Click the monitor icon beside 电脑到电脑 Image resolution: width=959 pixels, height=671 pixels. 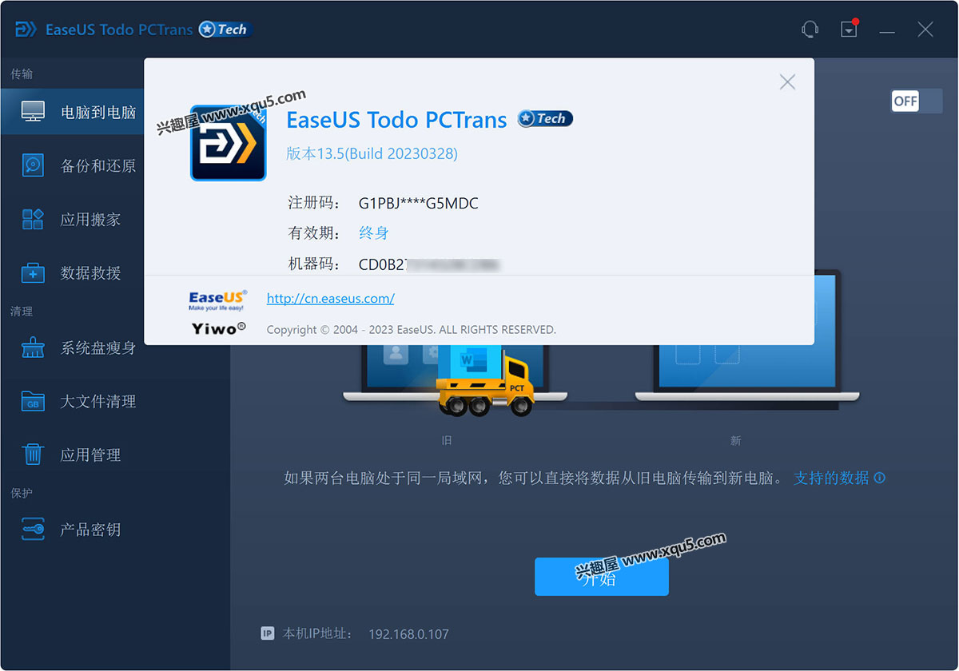33,112
